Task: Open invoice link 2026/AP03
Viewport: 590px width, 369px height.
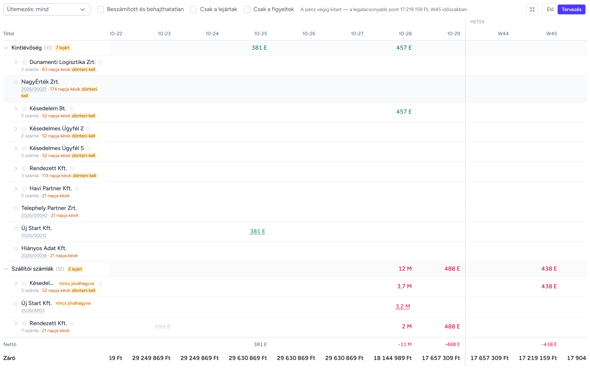Action: point(33,311)
